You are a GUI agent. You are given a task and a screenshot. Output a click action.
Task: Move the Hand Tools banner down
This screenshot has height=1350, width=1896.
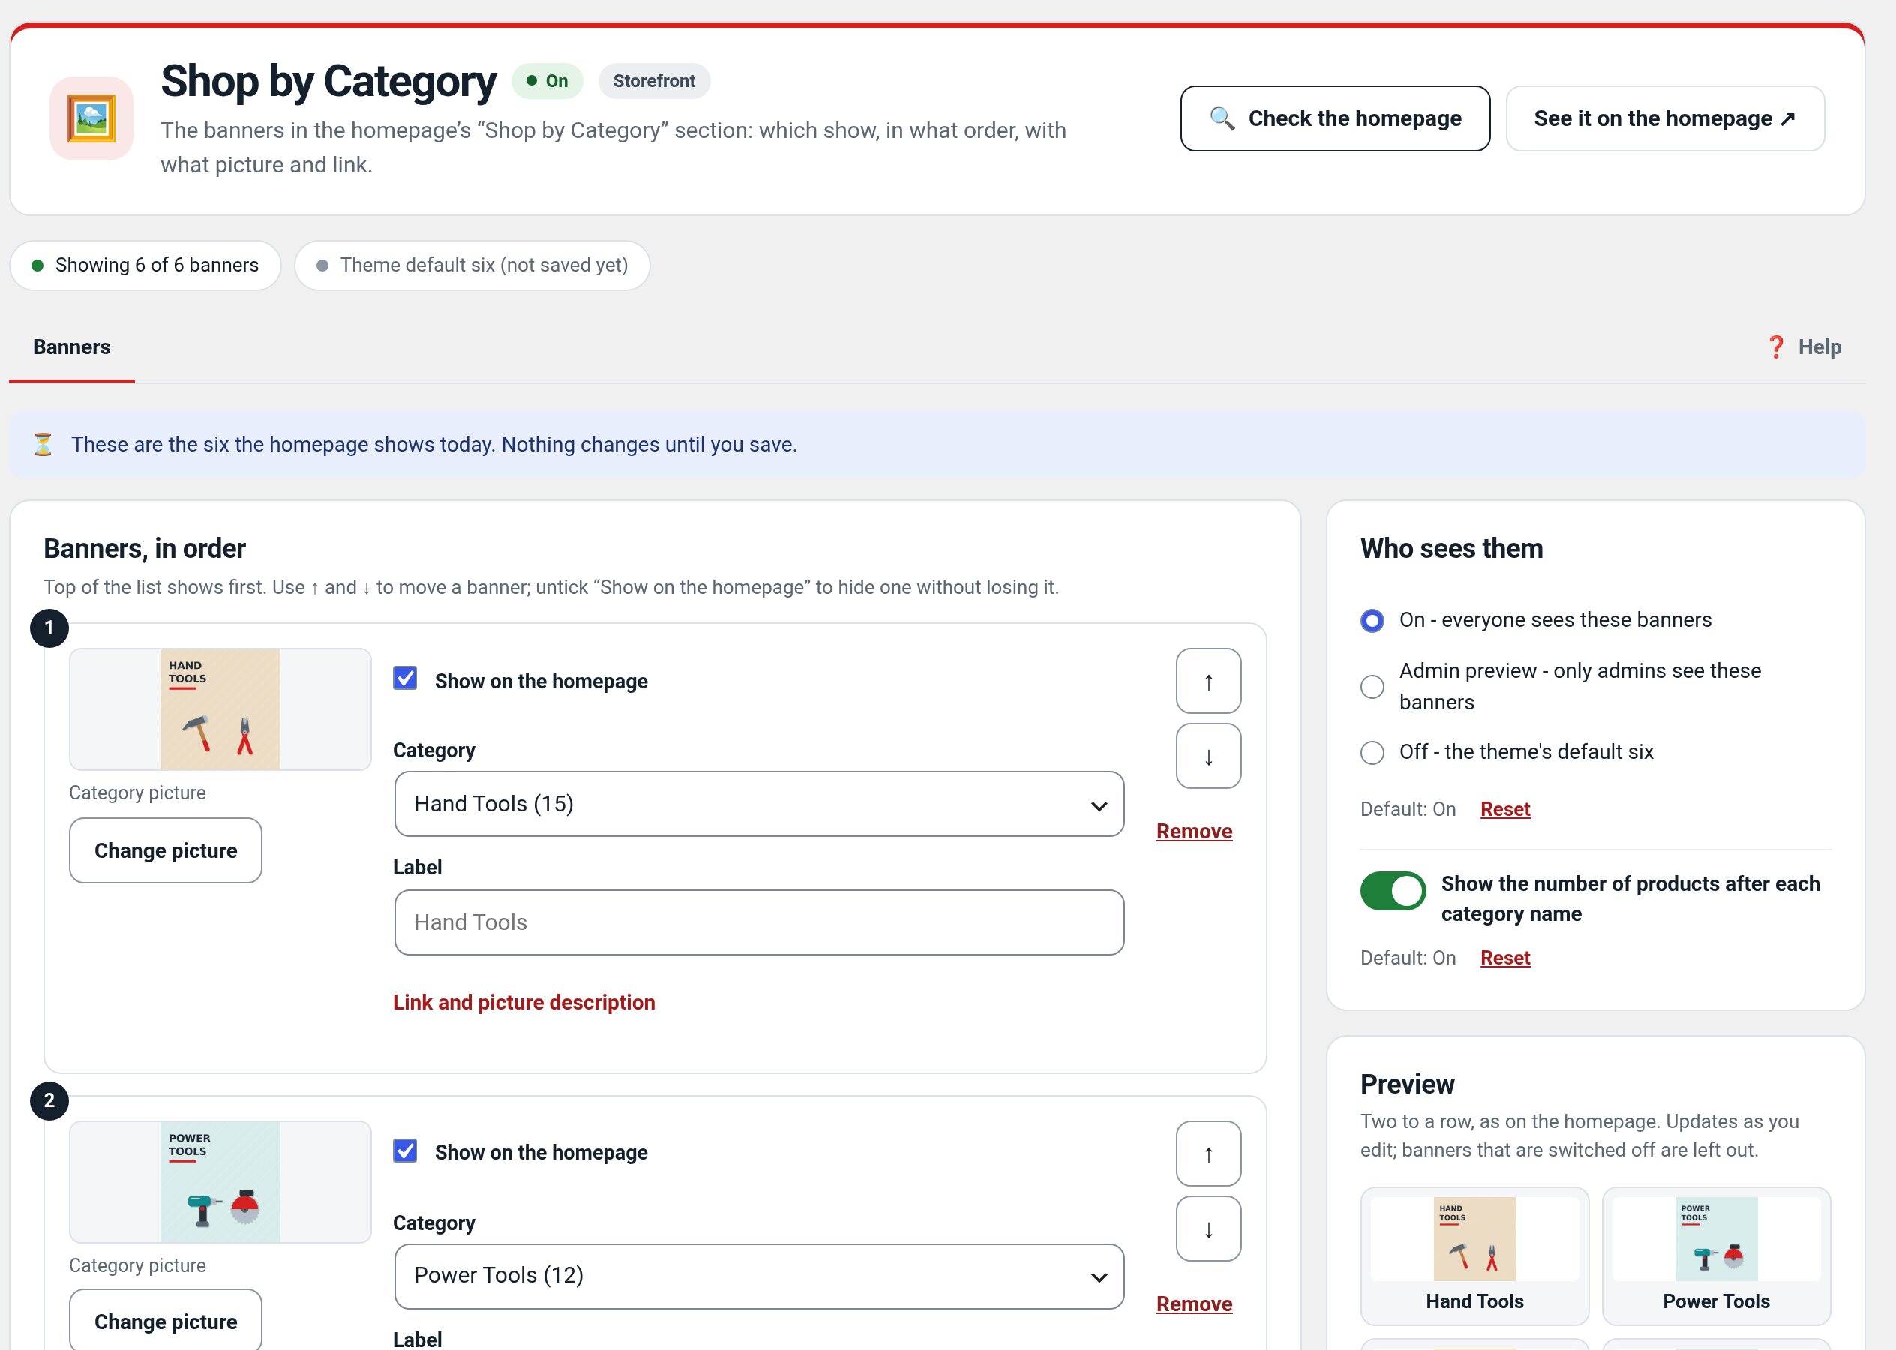pos(1207,756)
